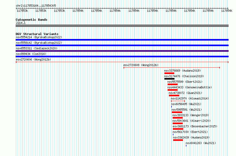Open variant label nsv6553311 (Sedlazeck2020)
This screenshot has width=236, height=156.
tap(37, 48)
